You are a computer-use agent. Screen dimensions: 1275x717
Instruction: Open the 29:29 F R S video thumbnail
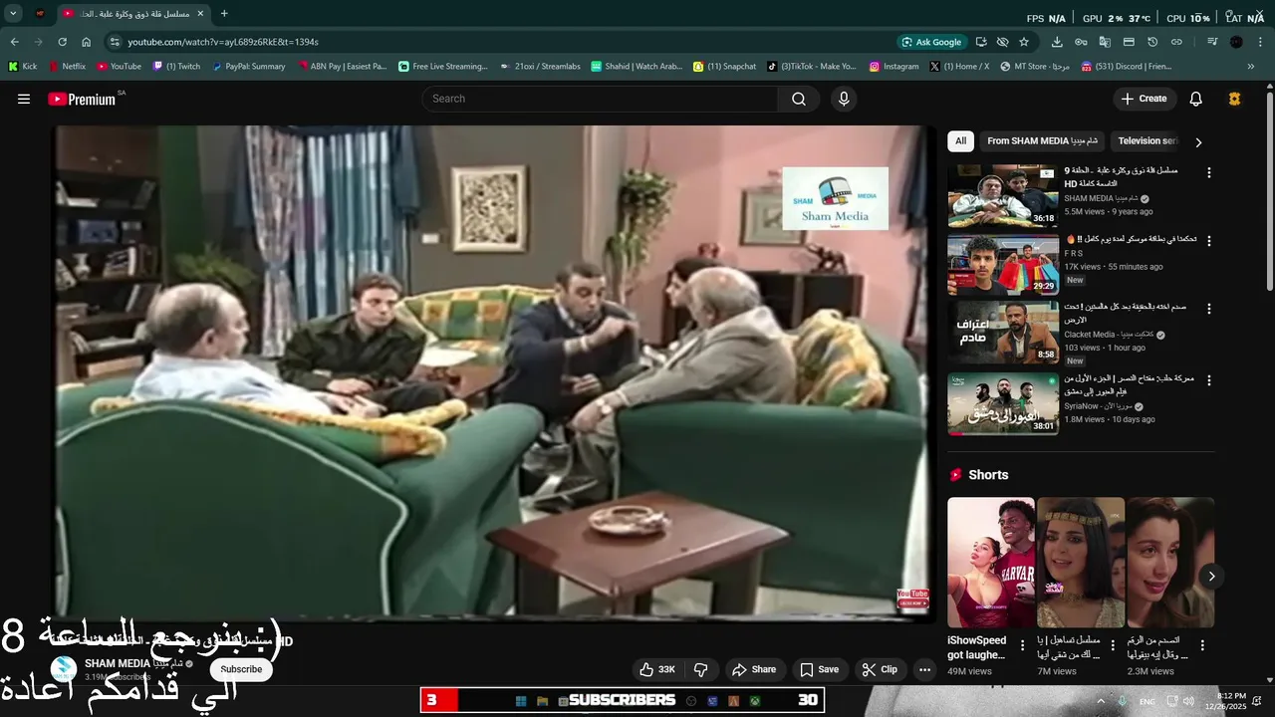click(1003, 265)
